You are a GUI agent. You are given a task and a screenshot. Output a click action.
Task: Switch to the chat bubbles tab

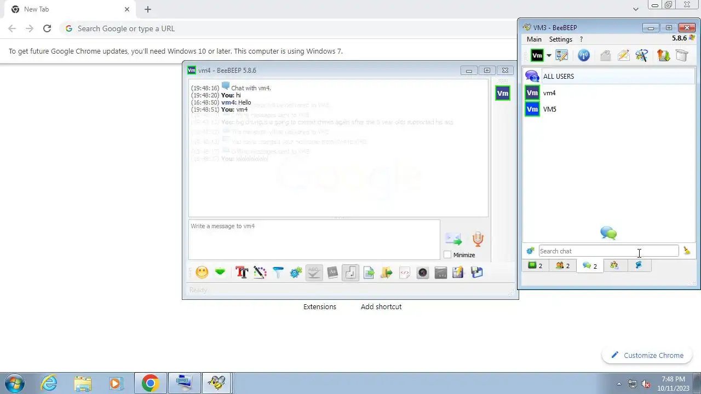590,265
